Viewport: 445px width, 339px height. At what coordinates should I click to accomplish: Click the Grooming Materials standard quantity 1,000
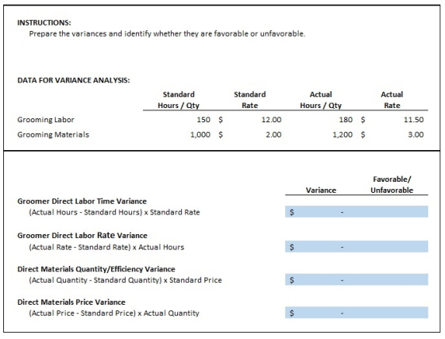(200, 135)
